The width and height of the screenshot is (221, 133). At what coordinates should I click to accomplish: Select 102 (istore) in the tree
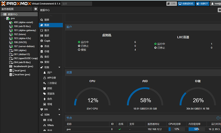click(x=20, y=34)
